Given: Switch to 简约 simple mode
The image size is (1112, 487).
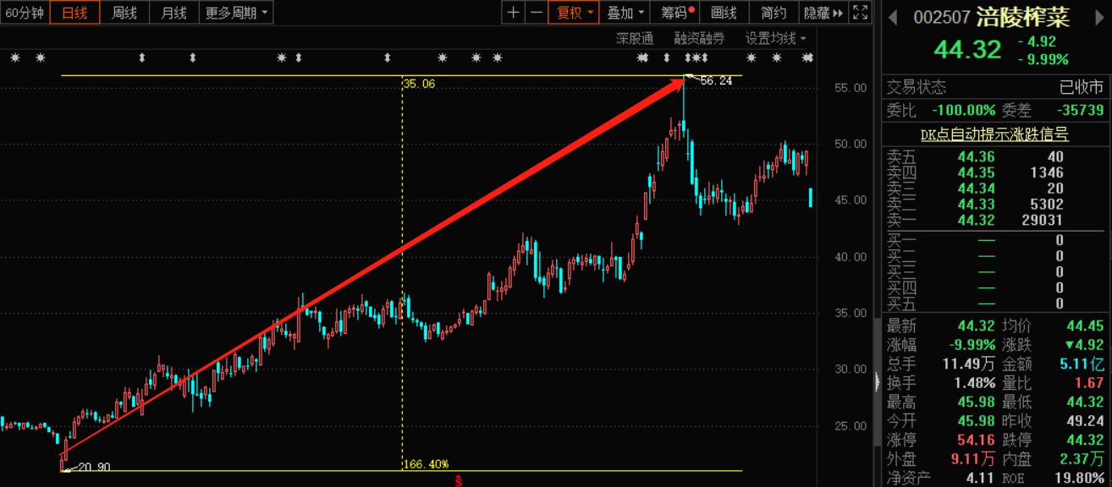Looking at the screenshot, I should tap(773, 13).
